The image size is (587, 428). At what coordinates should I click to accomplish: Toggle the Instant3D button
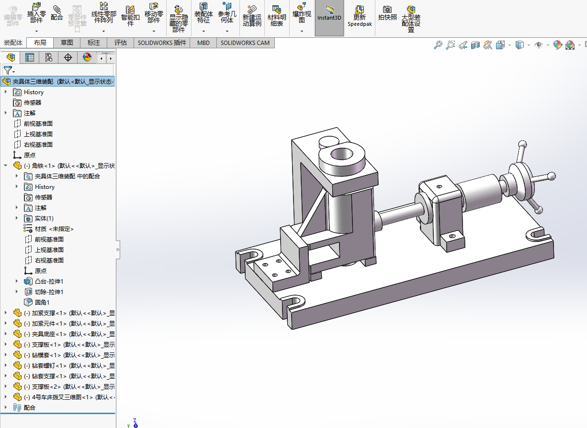click(329, 18)
